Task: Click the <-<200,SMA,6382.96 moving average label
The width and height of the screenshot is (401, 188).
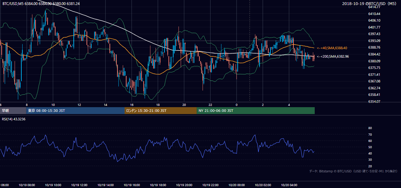Action: point(333,56)
